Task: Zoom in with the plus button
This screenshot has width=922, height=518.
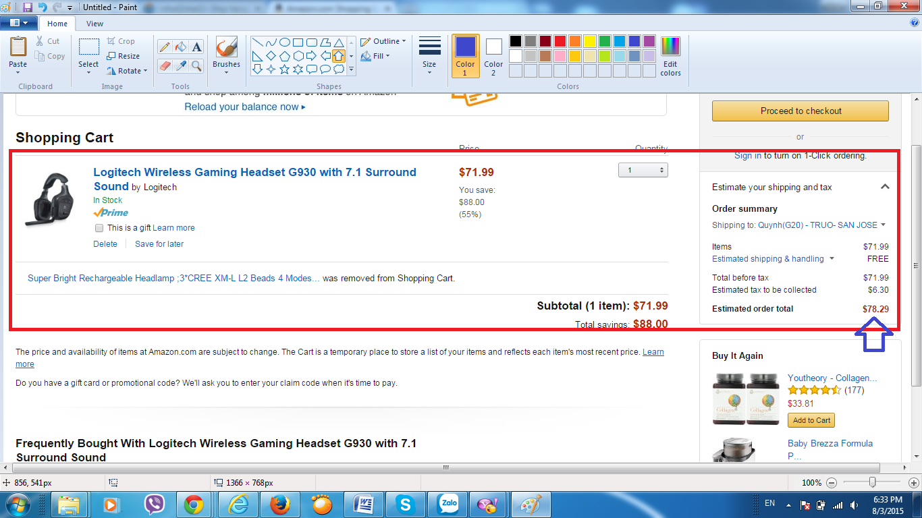Action: [x=913, y=483]
